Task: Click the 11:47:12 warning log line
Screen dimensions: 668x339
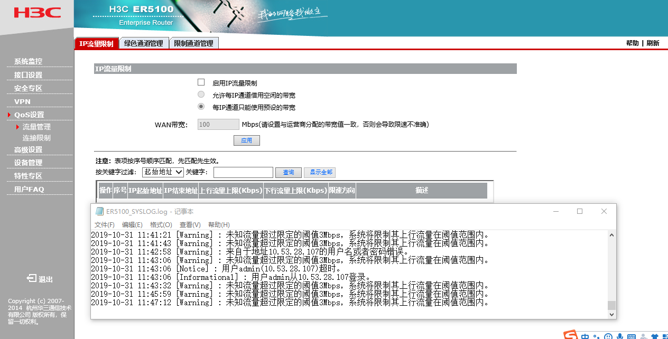Action: [290, 303]
